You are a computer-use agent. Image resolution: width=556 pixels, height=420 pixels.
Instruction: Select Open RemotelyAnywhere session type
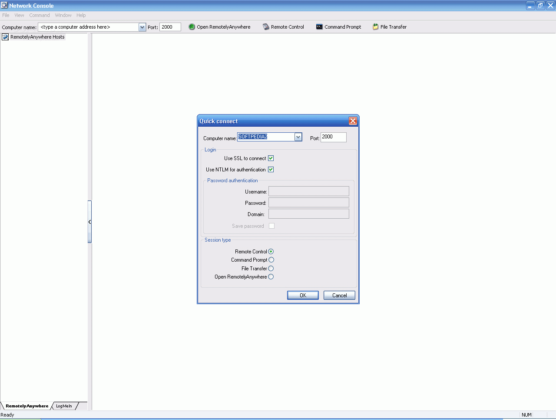(271, 277)
